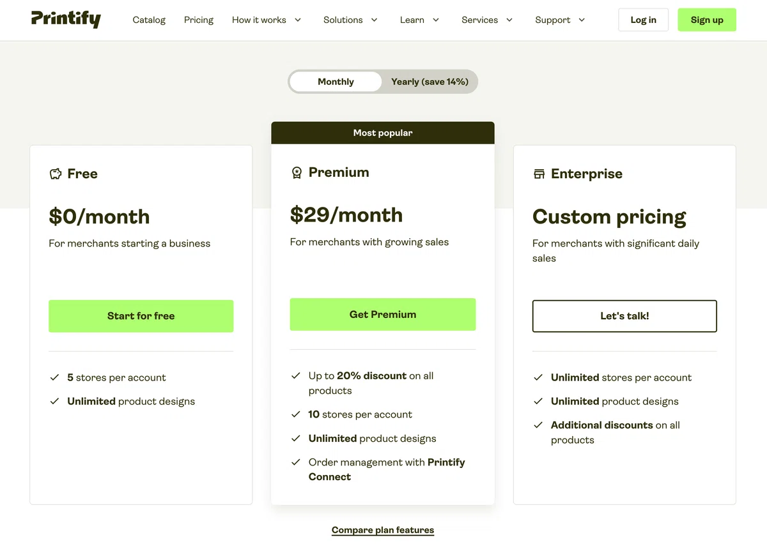Click the storefront icon beside Enterprise
Viewport: 767px width, 558px height.
point(539,174)
